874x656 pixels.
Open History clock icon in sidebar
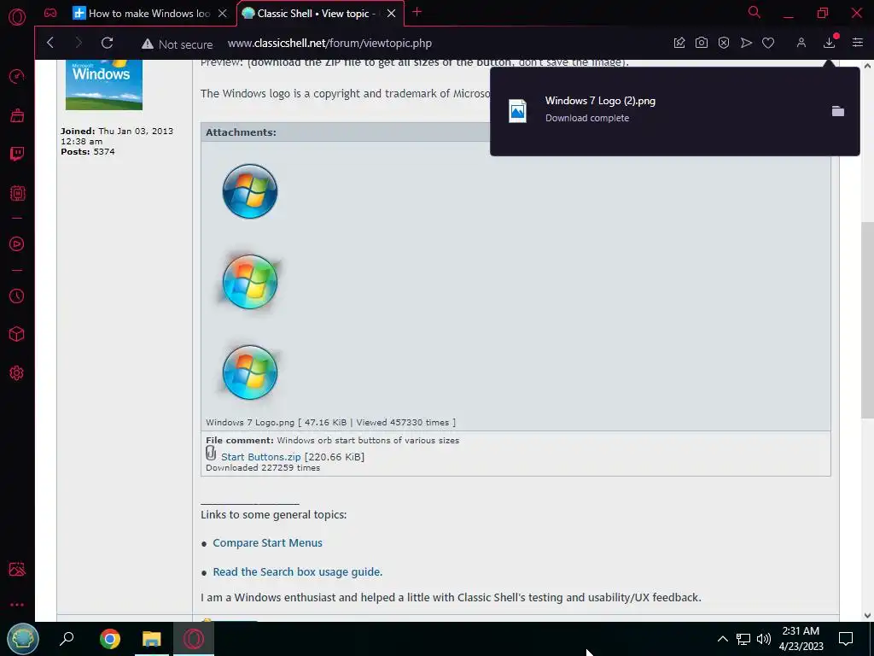pyautogui.click(x=17, y=296)
